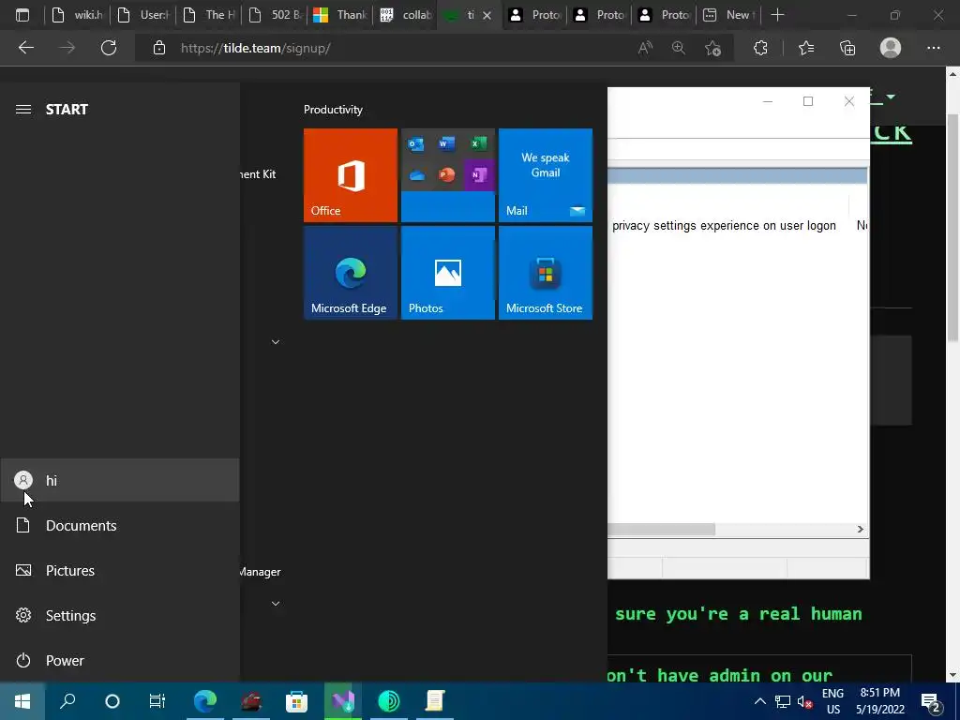Click the Productivity group heading
Viewport: 960px width, 720px height.
point(333,110)
